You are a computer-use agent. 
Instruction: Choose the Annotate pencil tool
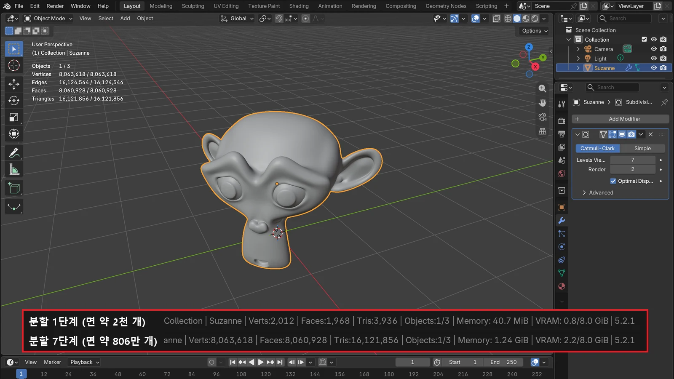coord(14,153)
